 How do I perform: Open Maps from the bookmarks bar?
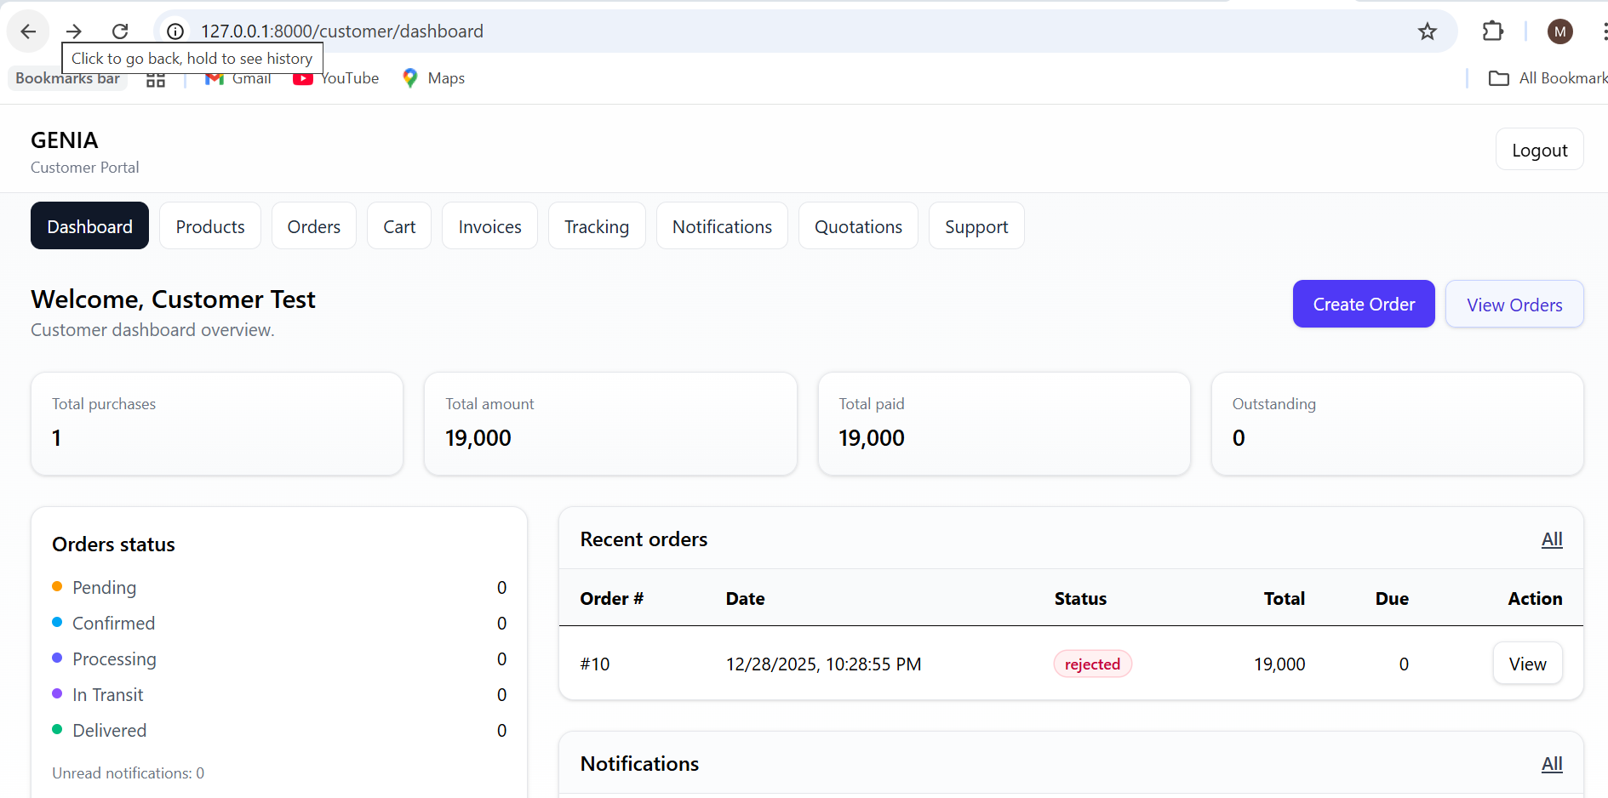coord(433,77)
